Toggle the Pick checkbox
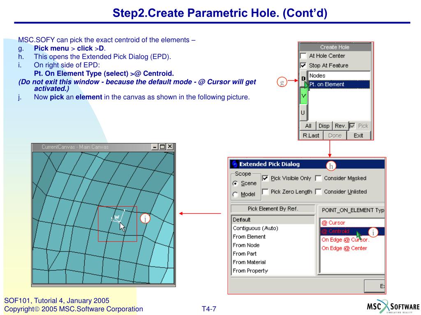 [352, 126]
